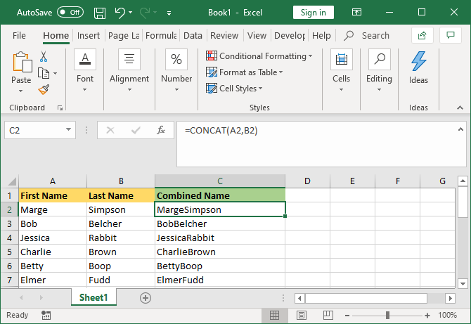Open the Ideas lightning icon
This screenshot has height=324, width=471.
(418, 62)
